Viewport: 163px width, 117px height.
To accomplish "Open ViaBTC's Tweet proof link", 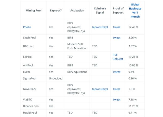I will click(x=116, y=99).
